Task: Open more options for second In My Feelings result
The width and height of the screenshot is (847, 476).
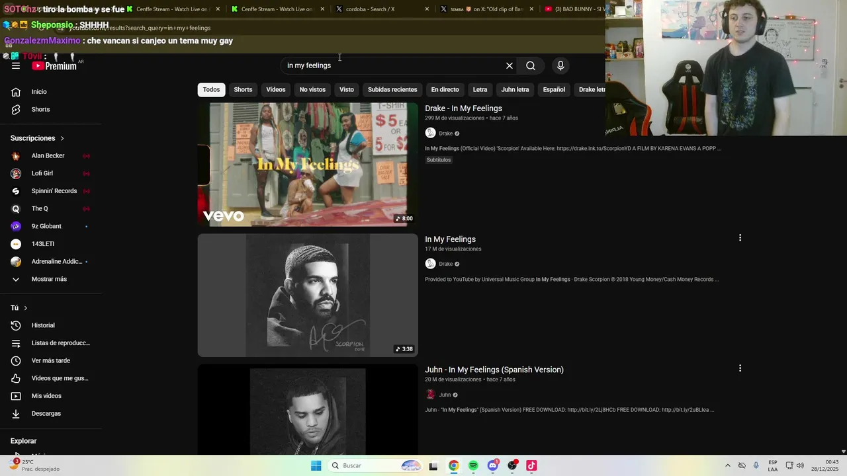Action: pyautogui.click(x=740, y=238)
